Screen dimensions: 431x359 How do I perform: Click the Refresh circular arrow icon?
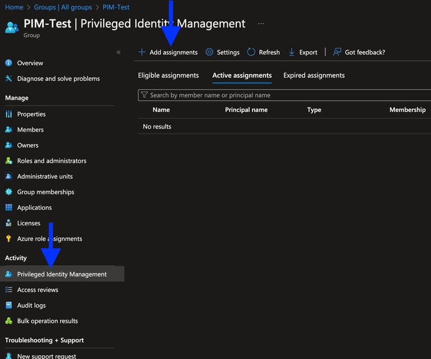(x=251, y=52)
